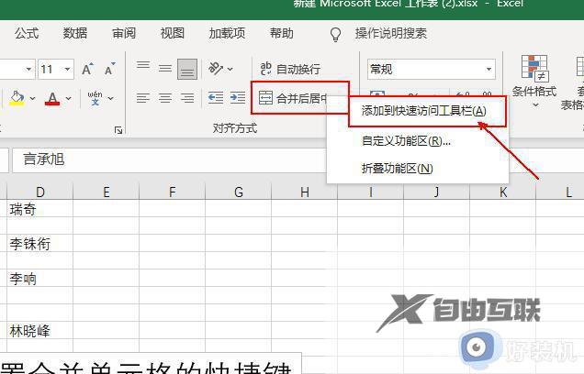Center text horizontally
Viewport: 584px width, 374px height.
(165, 98)
